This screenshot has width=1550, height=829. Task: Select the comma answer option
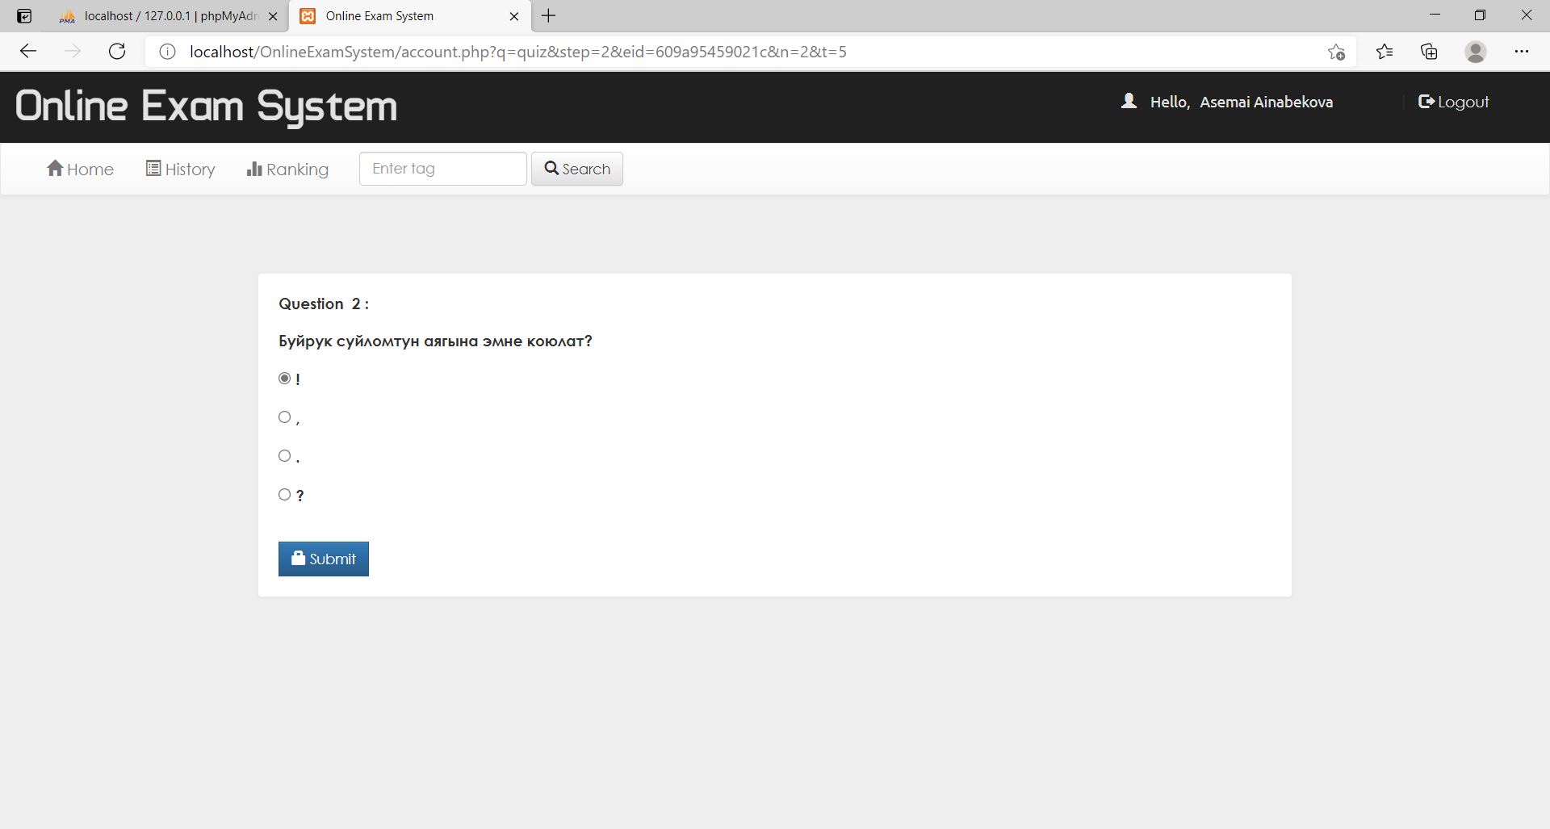point(284,417)
